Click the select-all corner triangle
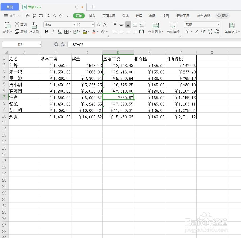This screenshot has width=241, height=238. [x=6, y=52]
